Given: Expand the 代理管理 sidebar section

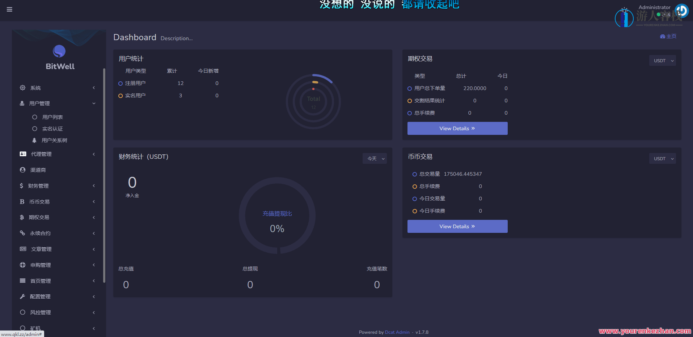Looking at the screenshot, I should click(x=22, y=154).
